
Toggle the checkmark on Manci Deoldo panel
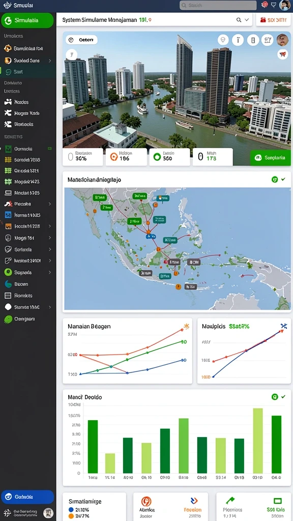point(283,396)
